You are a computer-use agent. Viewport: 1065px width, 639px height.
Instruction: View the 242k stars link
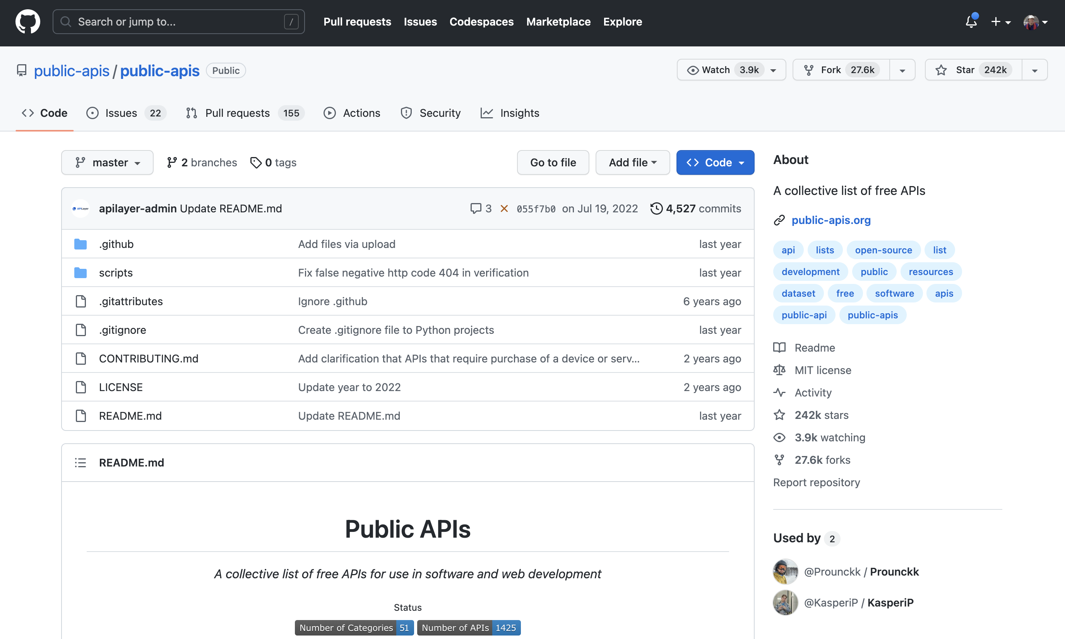pyautogui.click(x=811, y=415)
